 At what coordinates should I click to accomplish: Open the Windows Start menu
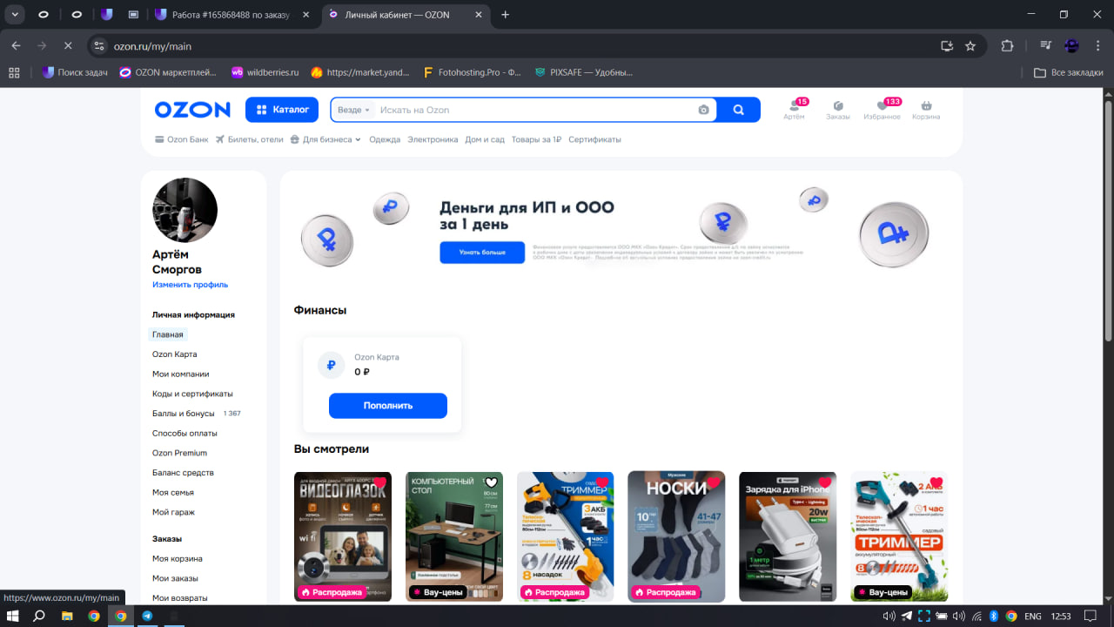12,616
